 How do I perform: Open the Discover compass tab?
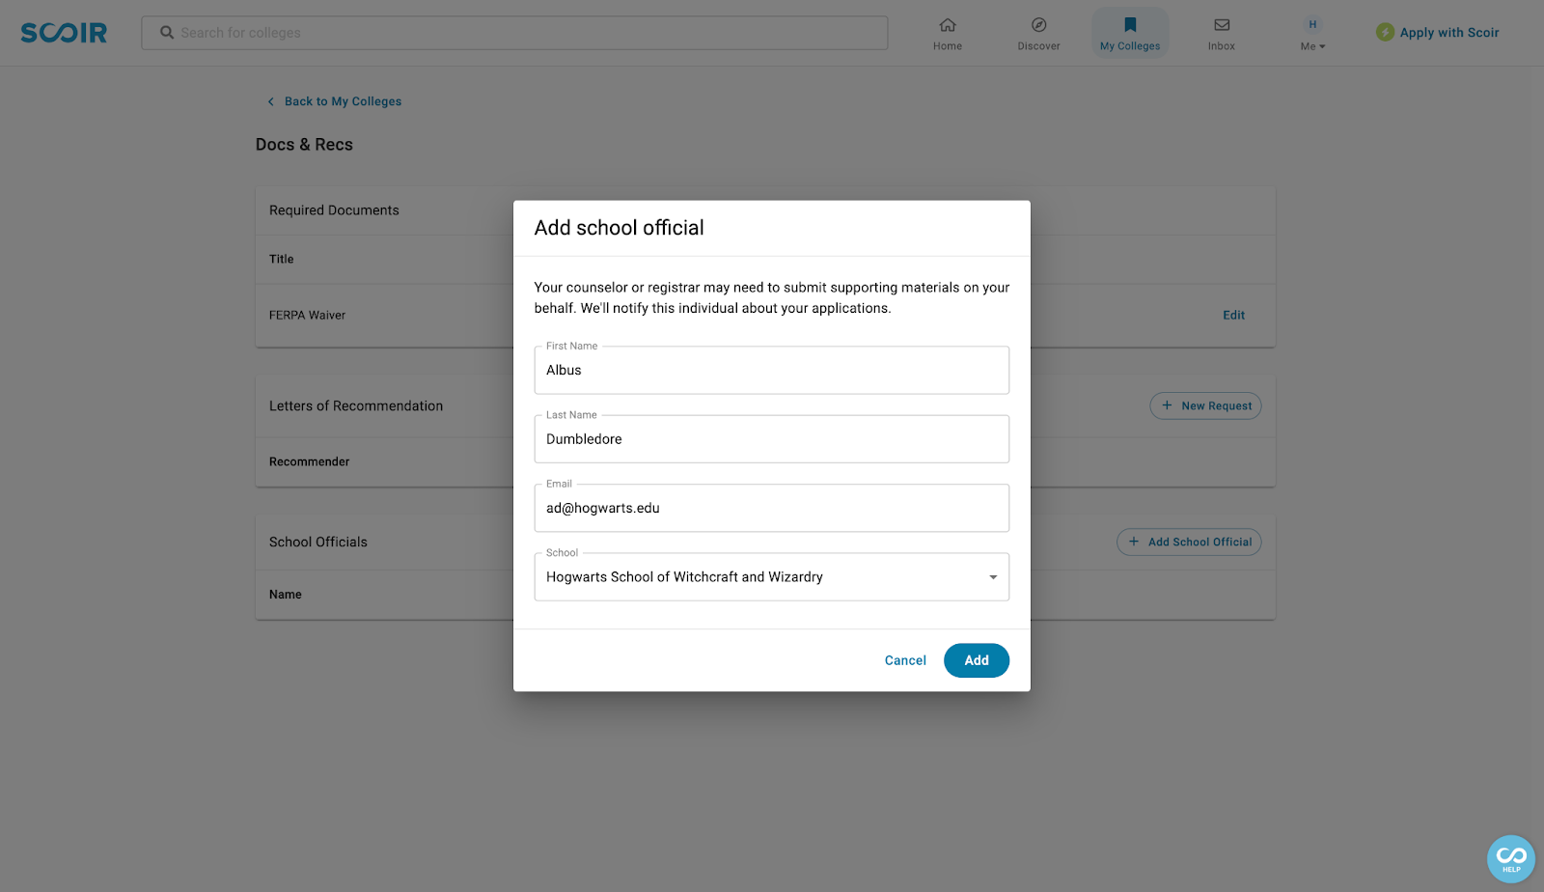tap(1038, 34)
